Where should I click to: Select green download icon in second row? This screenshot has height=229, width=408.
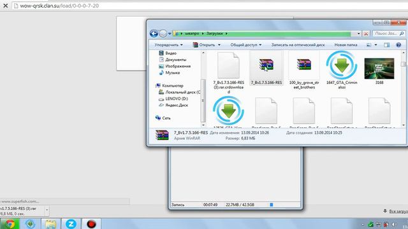228,111
